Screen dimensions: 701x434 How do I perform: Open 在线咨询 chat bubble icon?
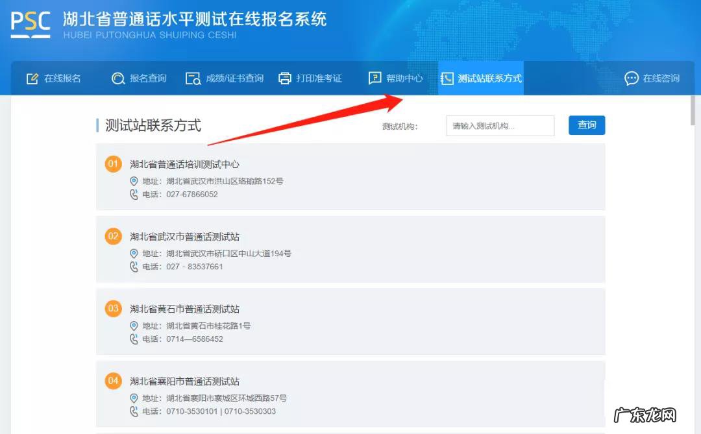click(x=631, y=78)
